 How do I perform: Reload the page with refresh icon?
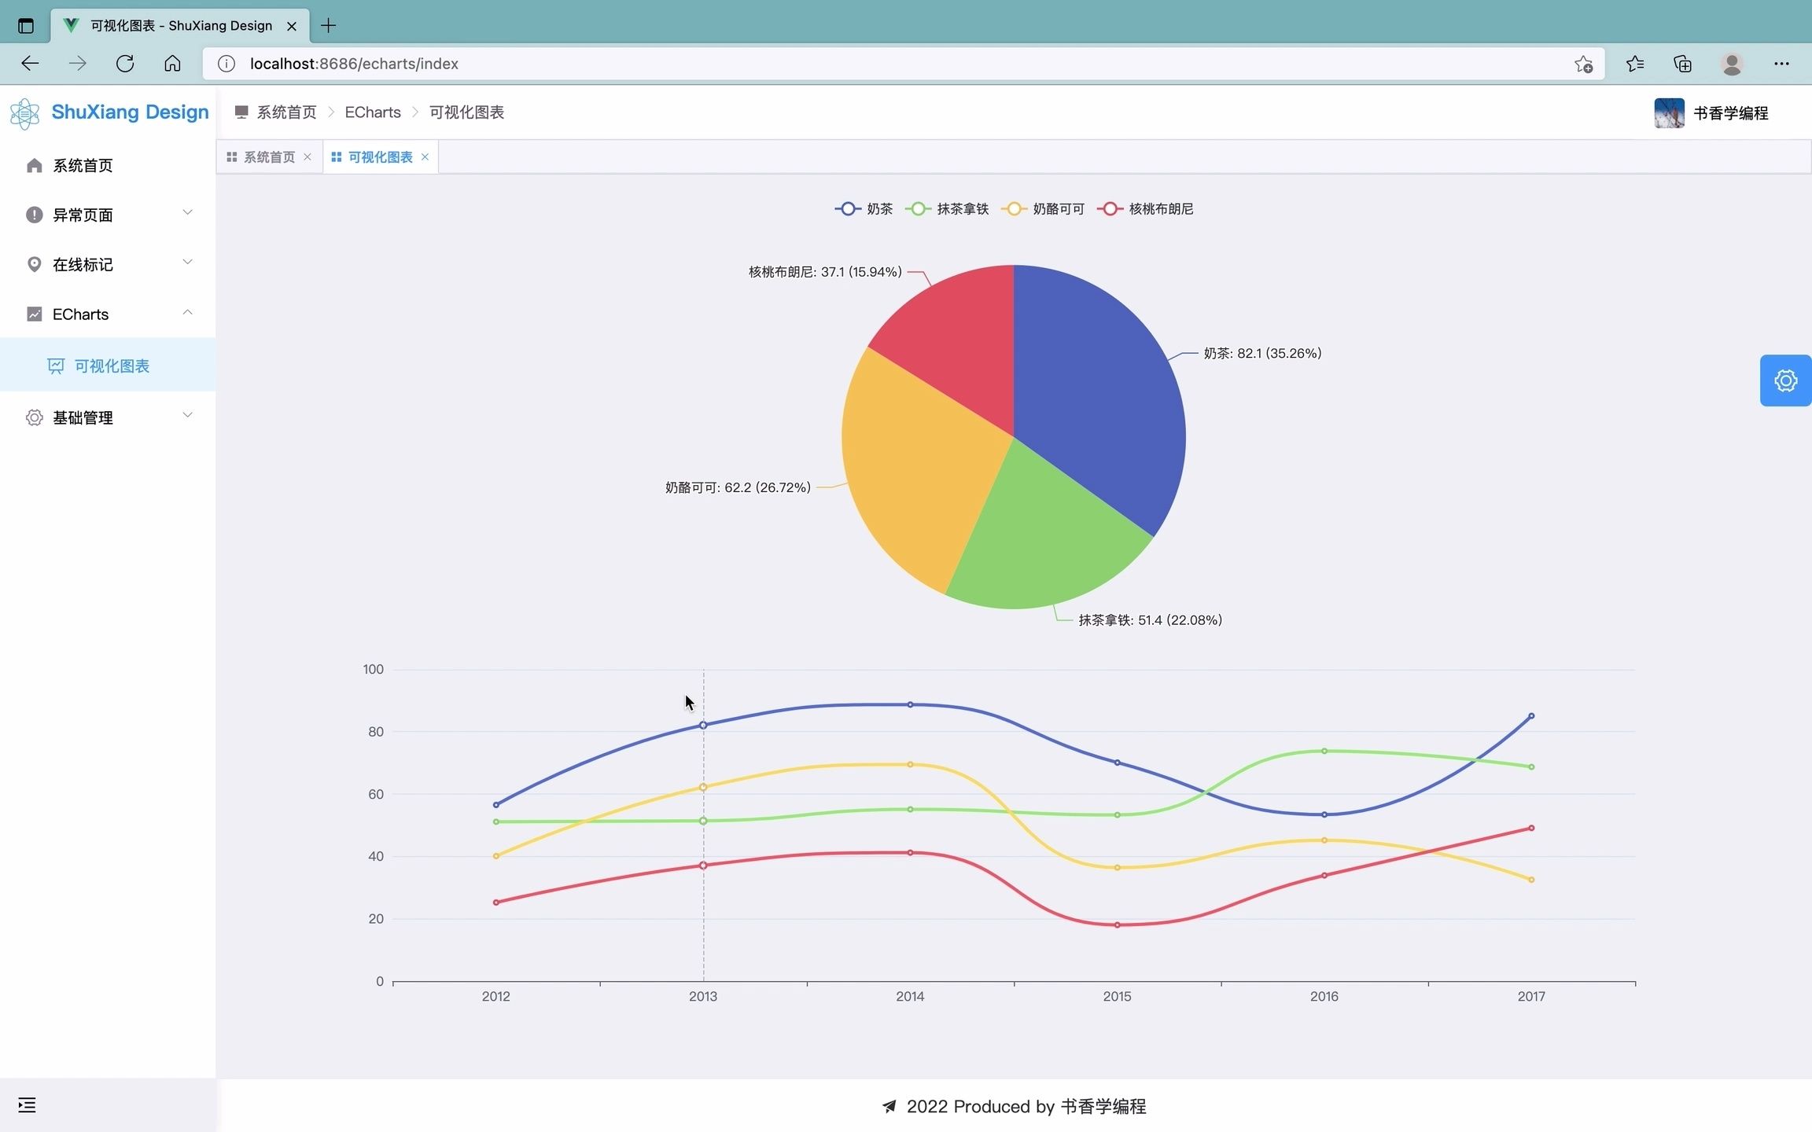[125, 64]
